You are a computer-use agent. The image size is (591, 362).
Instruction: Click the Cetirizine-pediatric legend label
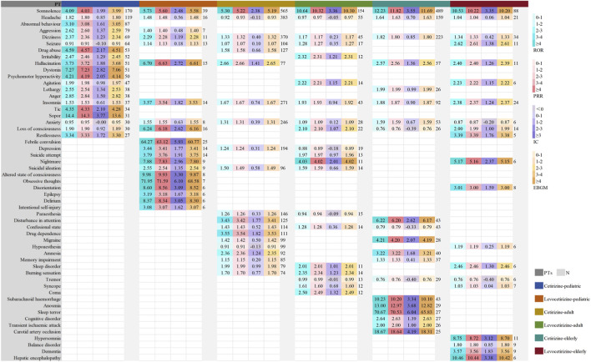click(563, 286)
